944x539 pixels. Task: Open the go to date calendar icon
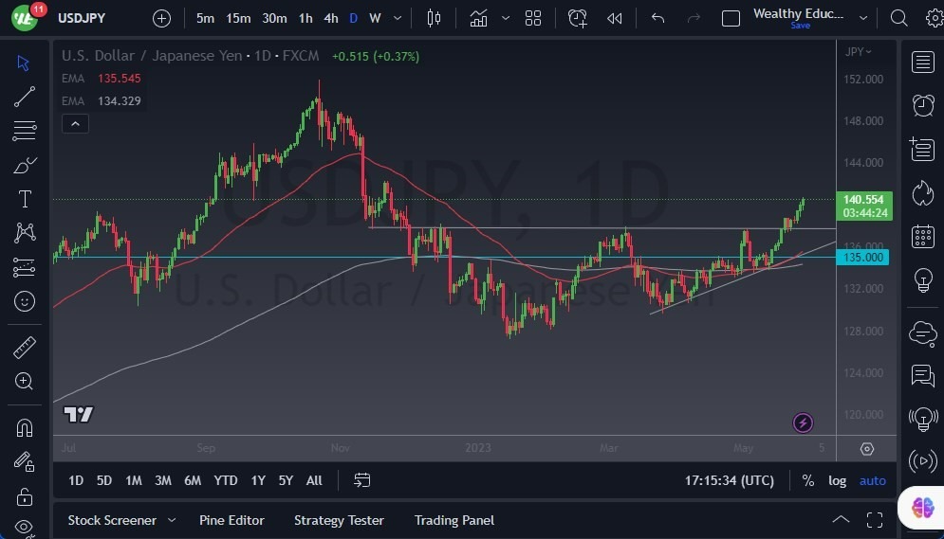click(361, 480)
